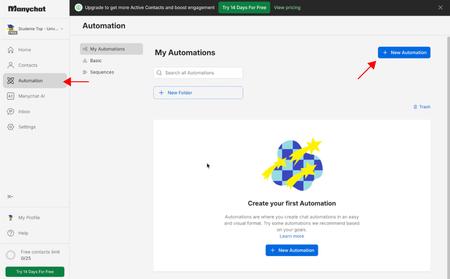This screenshot has width=450, height=279.
Task: Open View pricing link
Action: click(287, 7)
